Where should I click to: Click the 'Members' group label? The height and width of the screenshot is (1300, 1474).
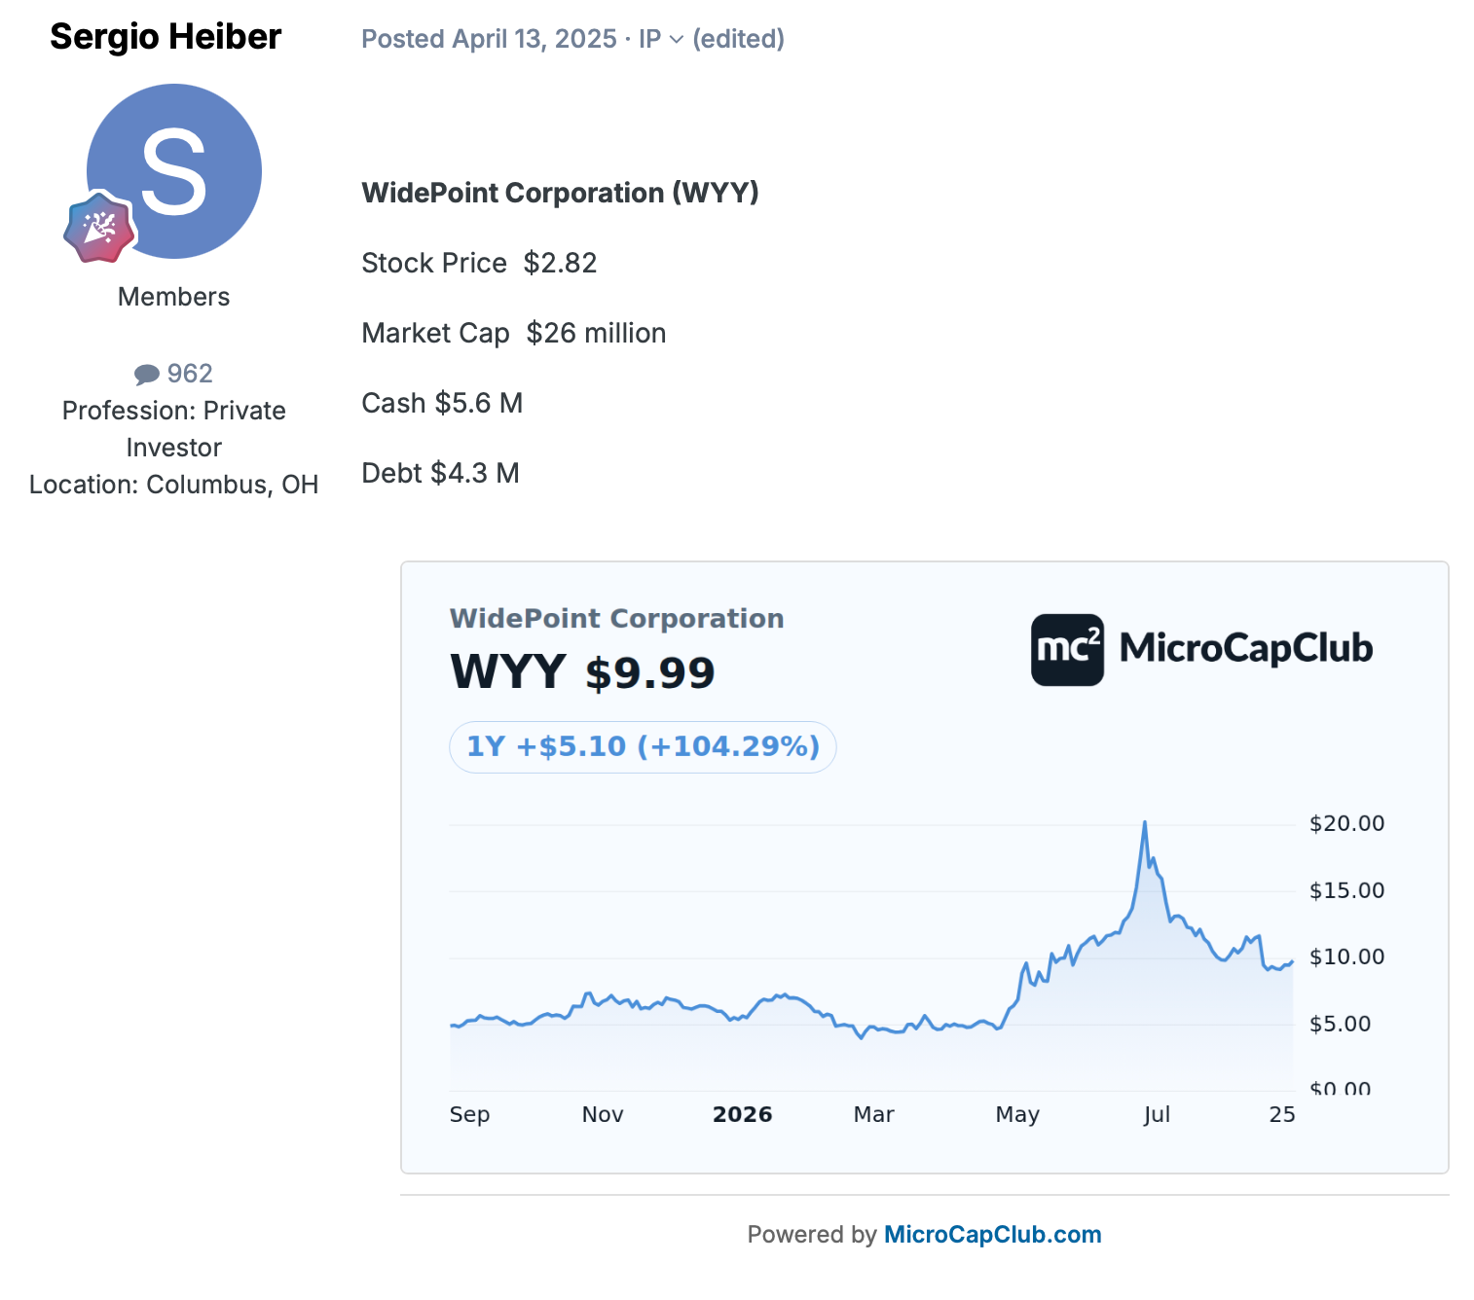(174, 297)
